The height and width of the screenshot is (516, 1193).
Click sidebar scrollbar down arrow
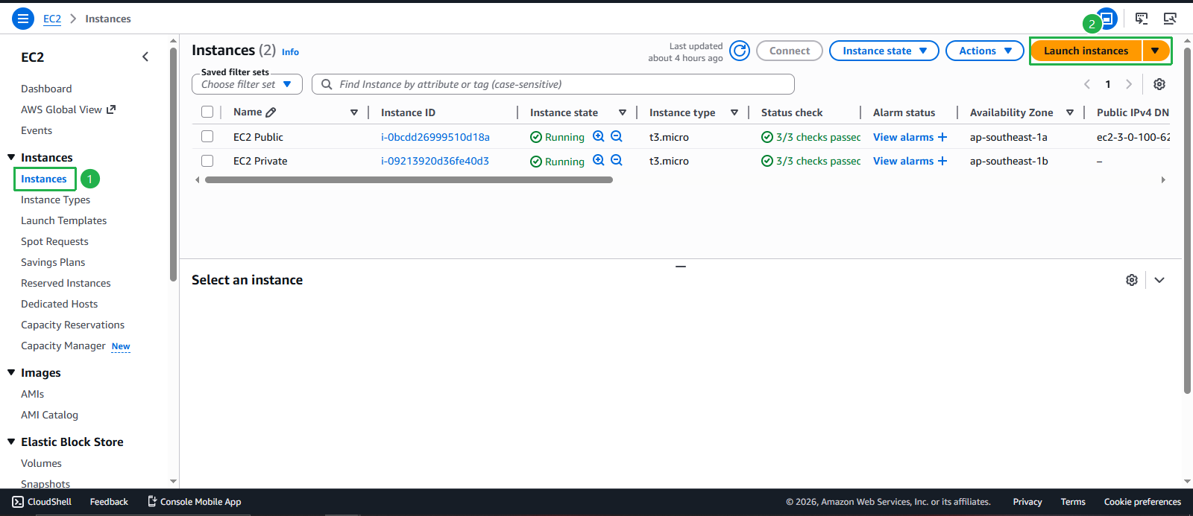174,482
